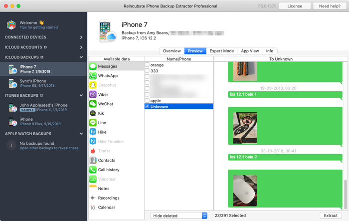Click the '23/291 Selected' status text
Viewport: 349px width, 221px height.
pos(230,216)
